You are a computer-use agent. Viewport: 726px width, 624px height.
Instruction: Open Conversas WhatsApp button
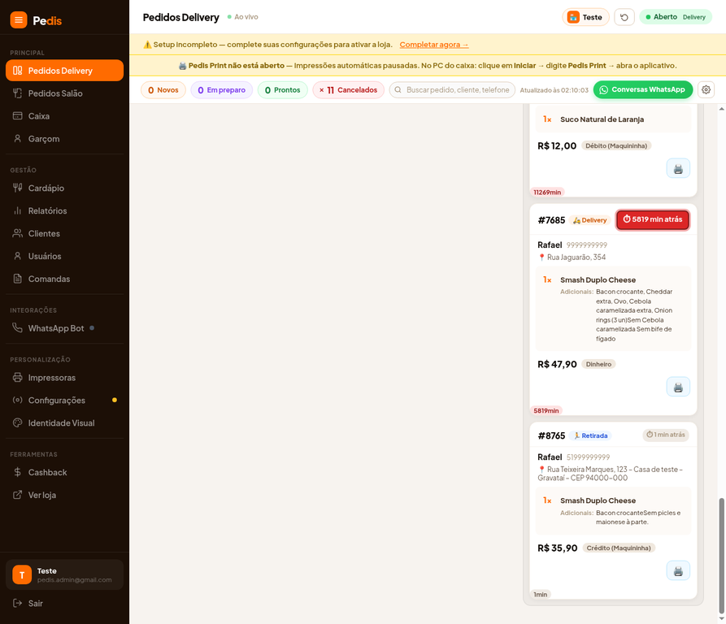(x=642, y=89)
